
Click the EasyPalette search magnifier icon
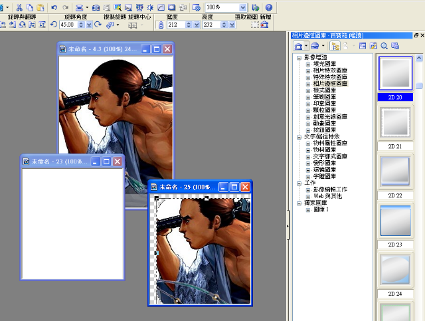click(384, 46)
